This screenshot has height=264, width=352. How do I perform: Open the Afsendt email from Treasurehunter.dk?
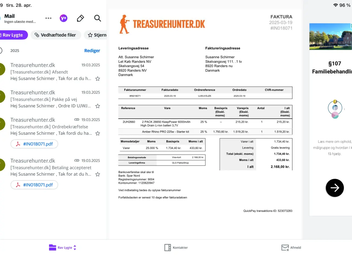(x=53, y=72)
